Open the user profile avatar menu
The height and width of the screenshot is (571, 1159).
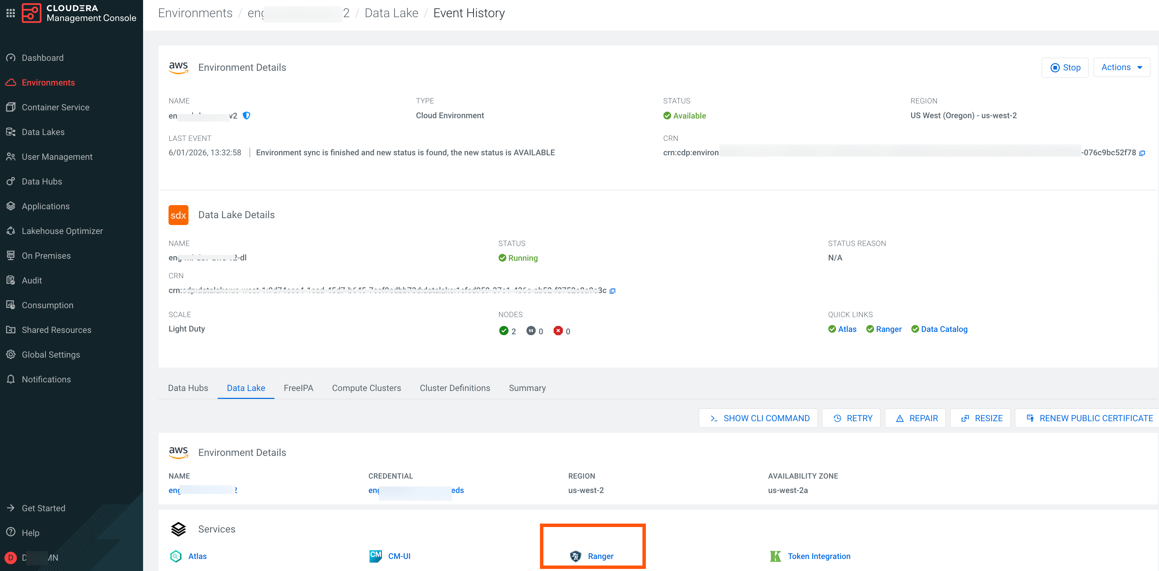tap(11, 558)
